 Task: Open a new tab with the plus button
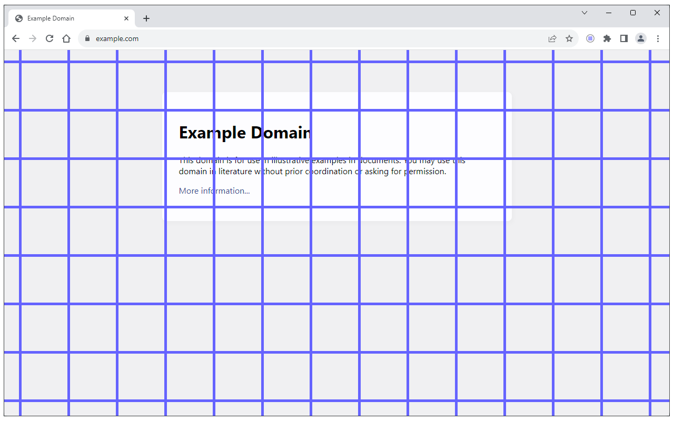coord(146,18)
